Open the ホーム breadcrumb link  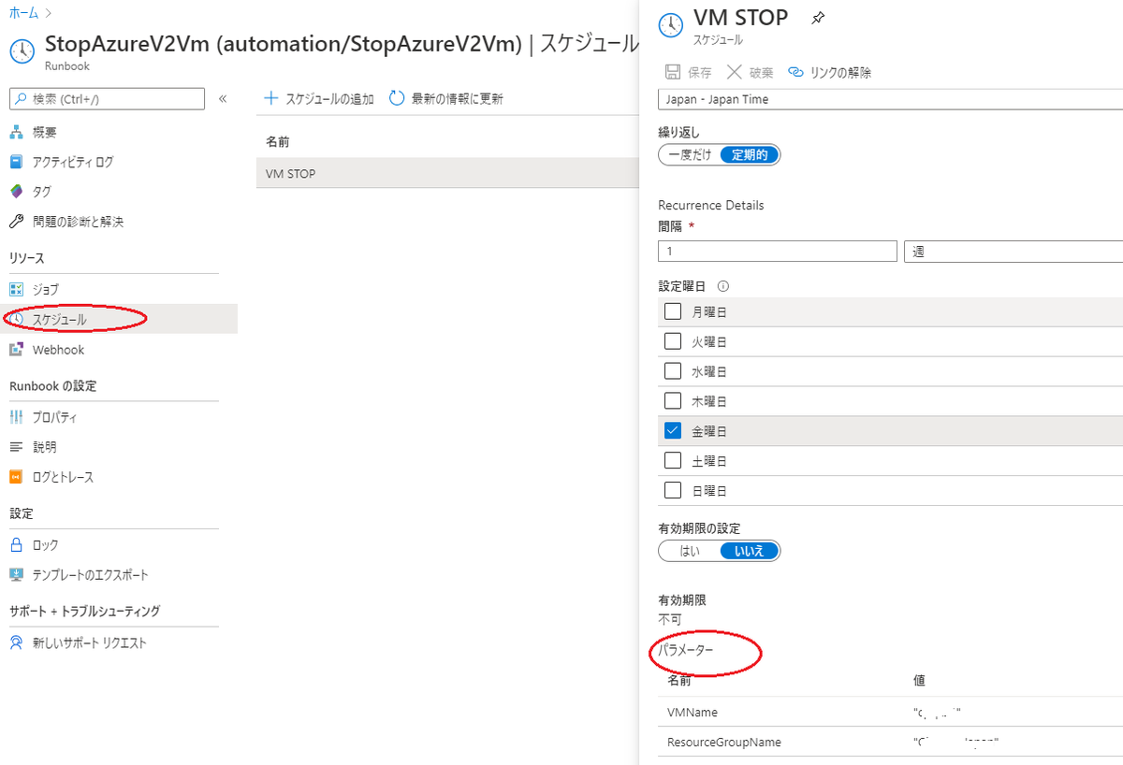[22, 13]
